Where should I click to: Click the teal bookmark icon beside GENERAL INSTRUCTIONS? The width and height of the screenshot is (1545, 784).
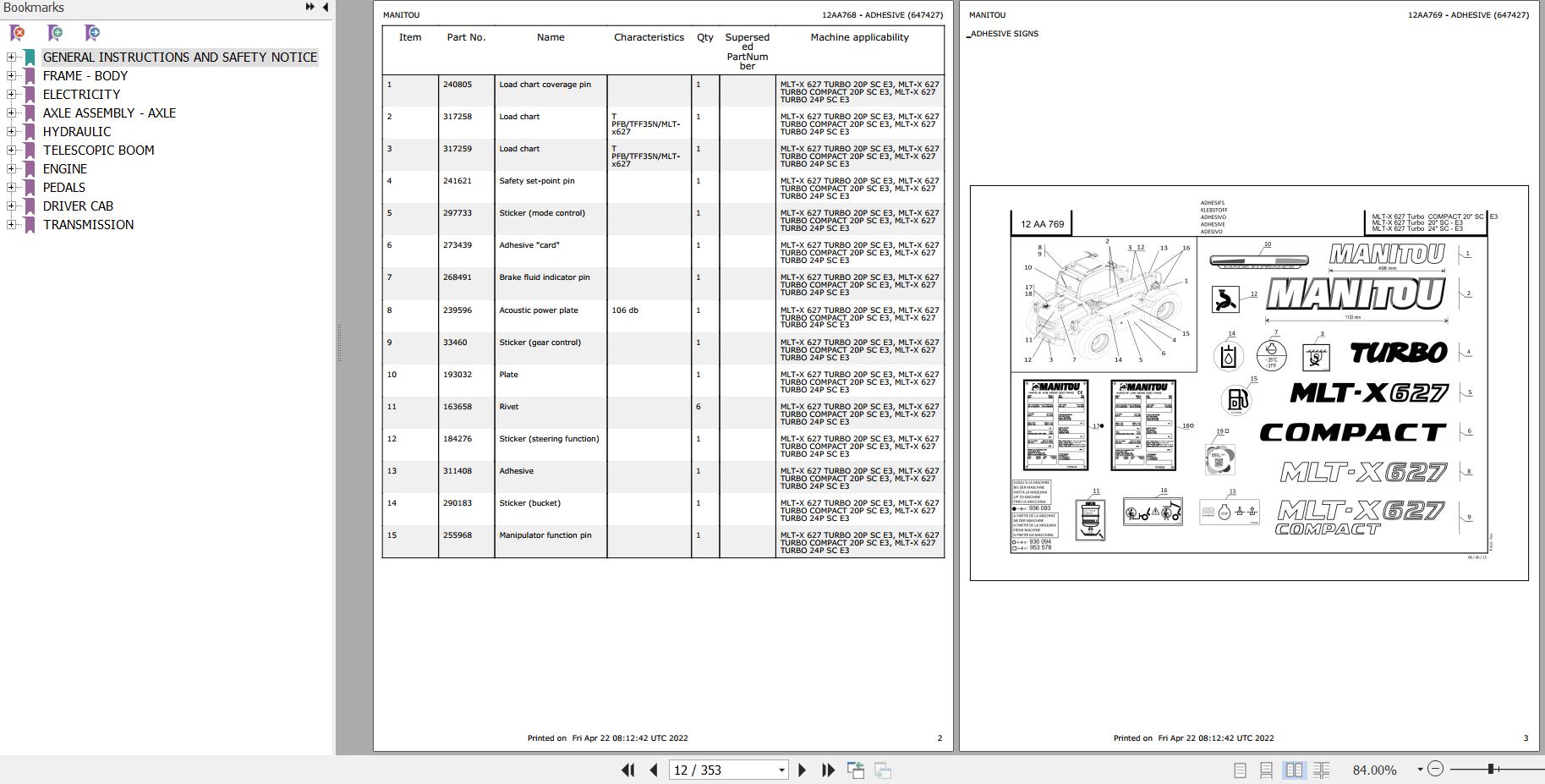30,58
